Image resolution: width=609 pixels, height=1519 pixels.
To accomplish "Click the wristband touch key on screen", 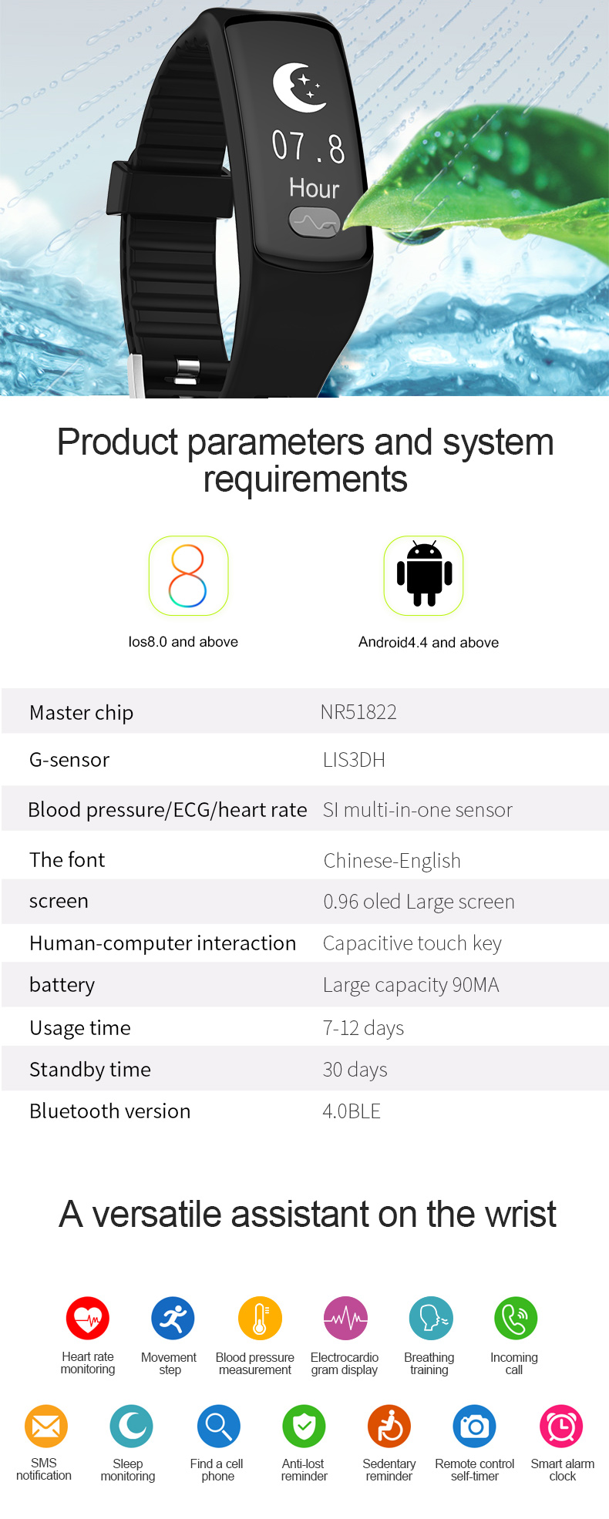I will tap(315, 223).
